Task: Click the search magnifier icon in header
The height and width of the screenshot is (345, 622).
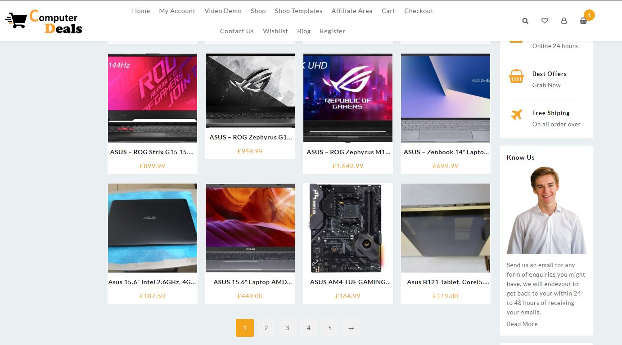Action: coord(525,21)
